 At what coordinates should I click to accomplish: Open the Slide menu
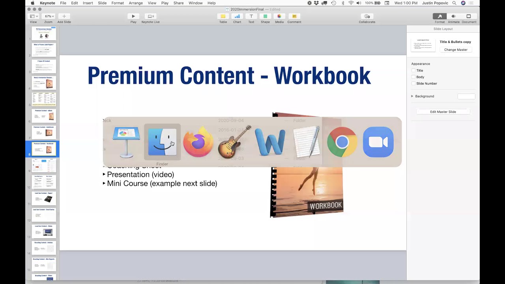pos(102,3)
